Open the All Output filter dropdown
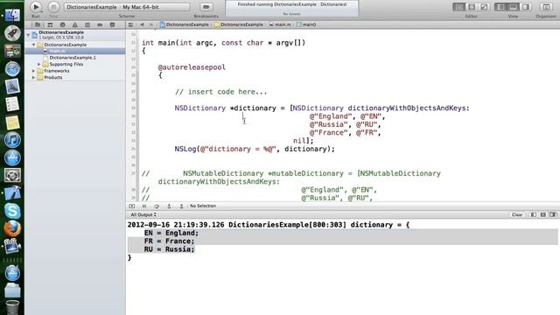The image size is (560, 315). coord(143,214)
